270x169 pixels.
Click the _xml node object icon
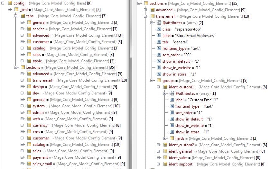coord(16,9)
